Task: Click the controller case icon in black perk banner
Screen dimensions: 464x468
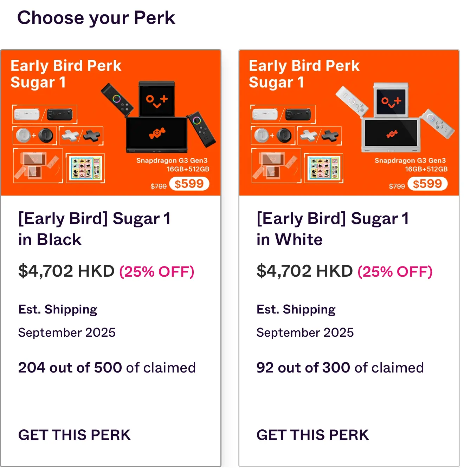Action: pyautogui.click(x=45, y=114)
